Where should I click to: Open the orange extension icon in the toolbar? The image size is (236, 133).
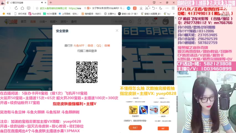(x=135, y=8)
